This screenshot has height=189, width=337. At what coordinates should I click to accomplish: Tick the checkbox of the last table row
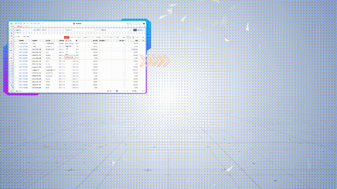pyautogui.click(x=16, y=87)
